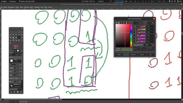Click Anuluj to cancel color change
This screenshot has width=183, height=103.
pyautogui.click(x=142, y=55)
